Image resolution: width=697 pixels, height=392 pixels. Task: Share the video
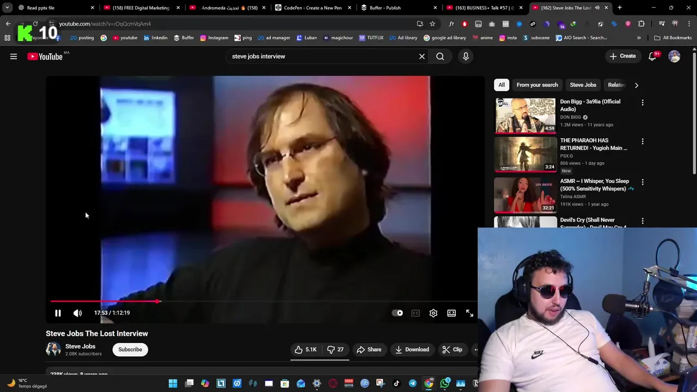click(369, 350)
